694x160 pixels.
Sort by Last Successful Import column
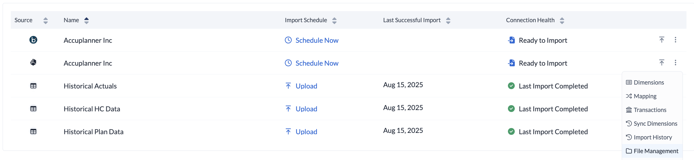448,21
